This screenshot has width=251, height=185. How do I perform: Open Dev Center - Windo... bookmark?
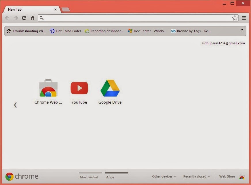(x=147, y=31)
